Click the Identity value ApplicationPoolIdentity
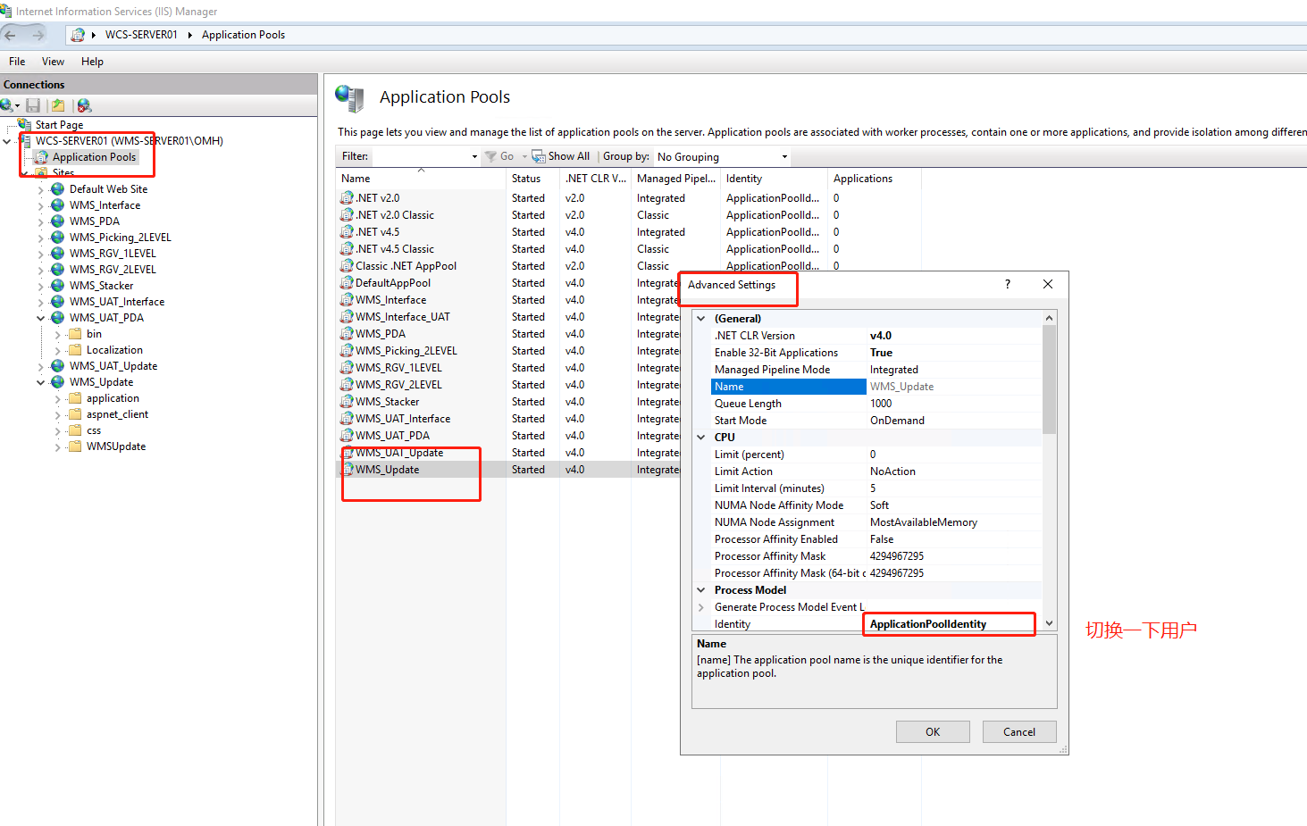This screenshot has width=1307, height=826. 928,624
